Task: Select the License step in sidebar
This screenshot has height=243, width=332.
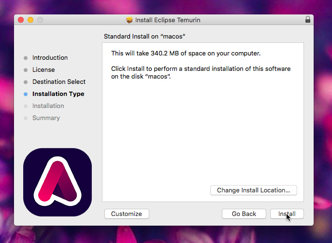Action: point(43,70)
